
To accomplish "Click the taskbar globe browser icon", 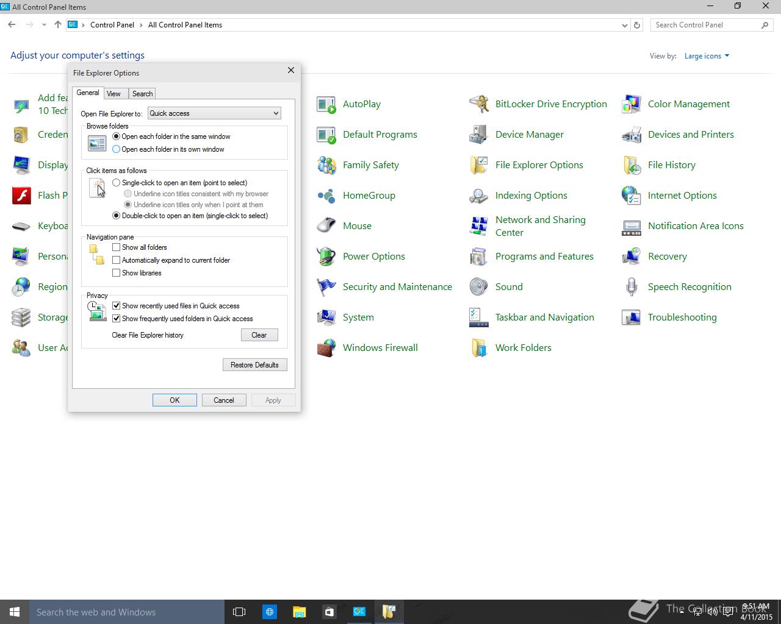I will pyautogui.click(x=269, y=612).
